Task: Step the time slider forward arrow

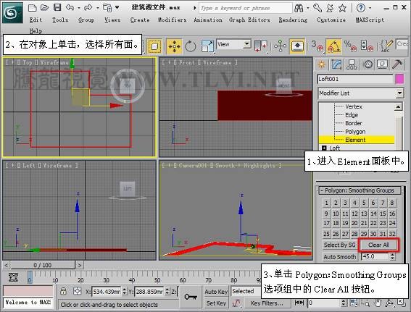Action: click(80, 265)
